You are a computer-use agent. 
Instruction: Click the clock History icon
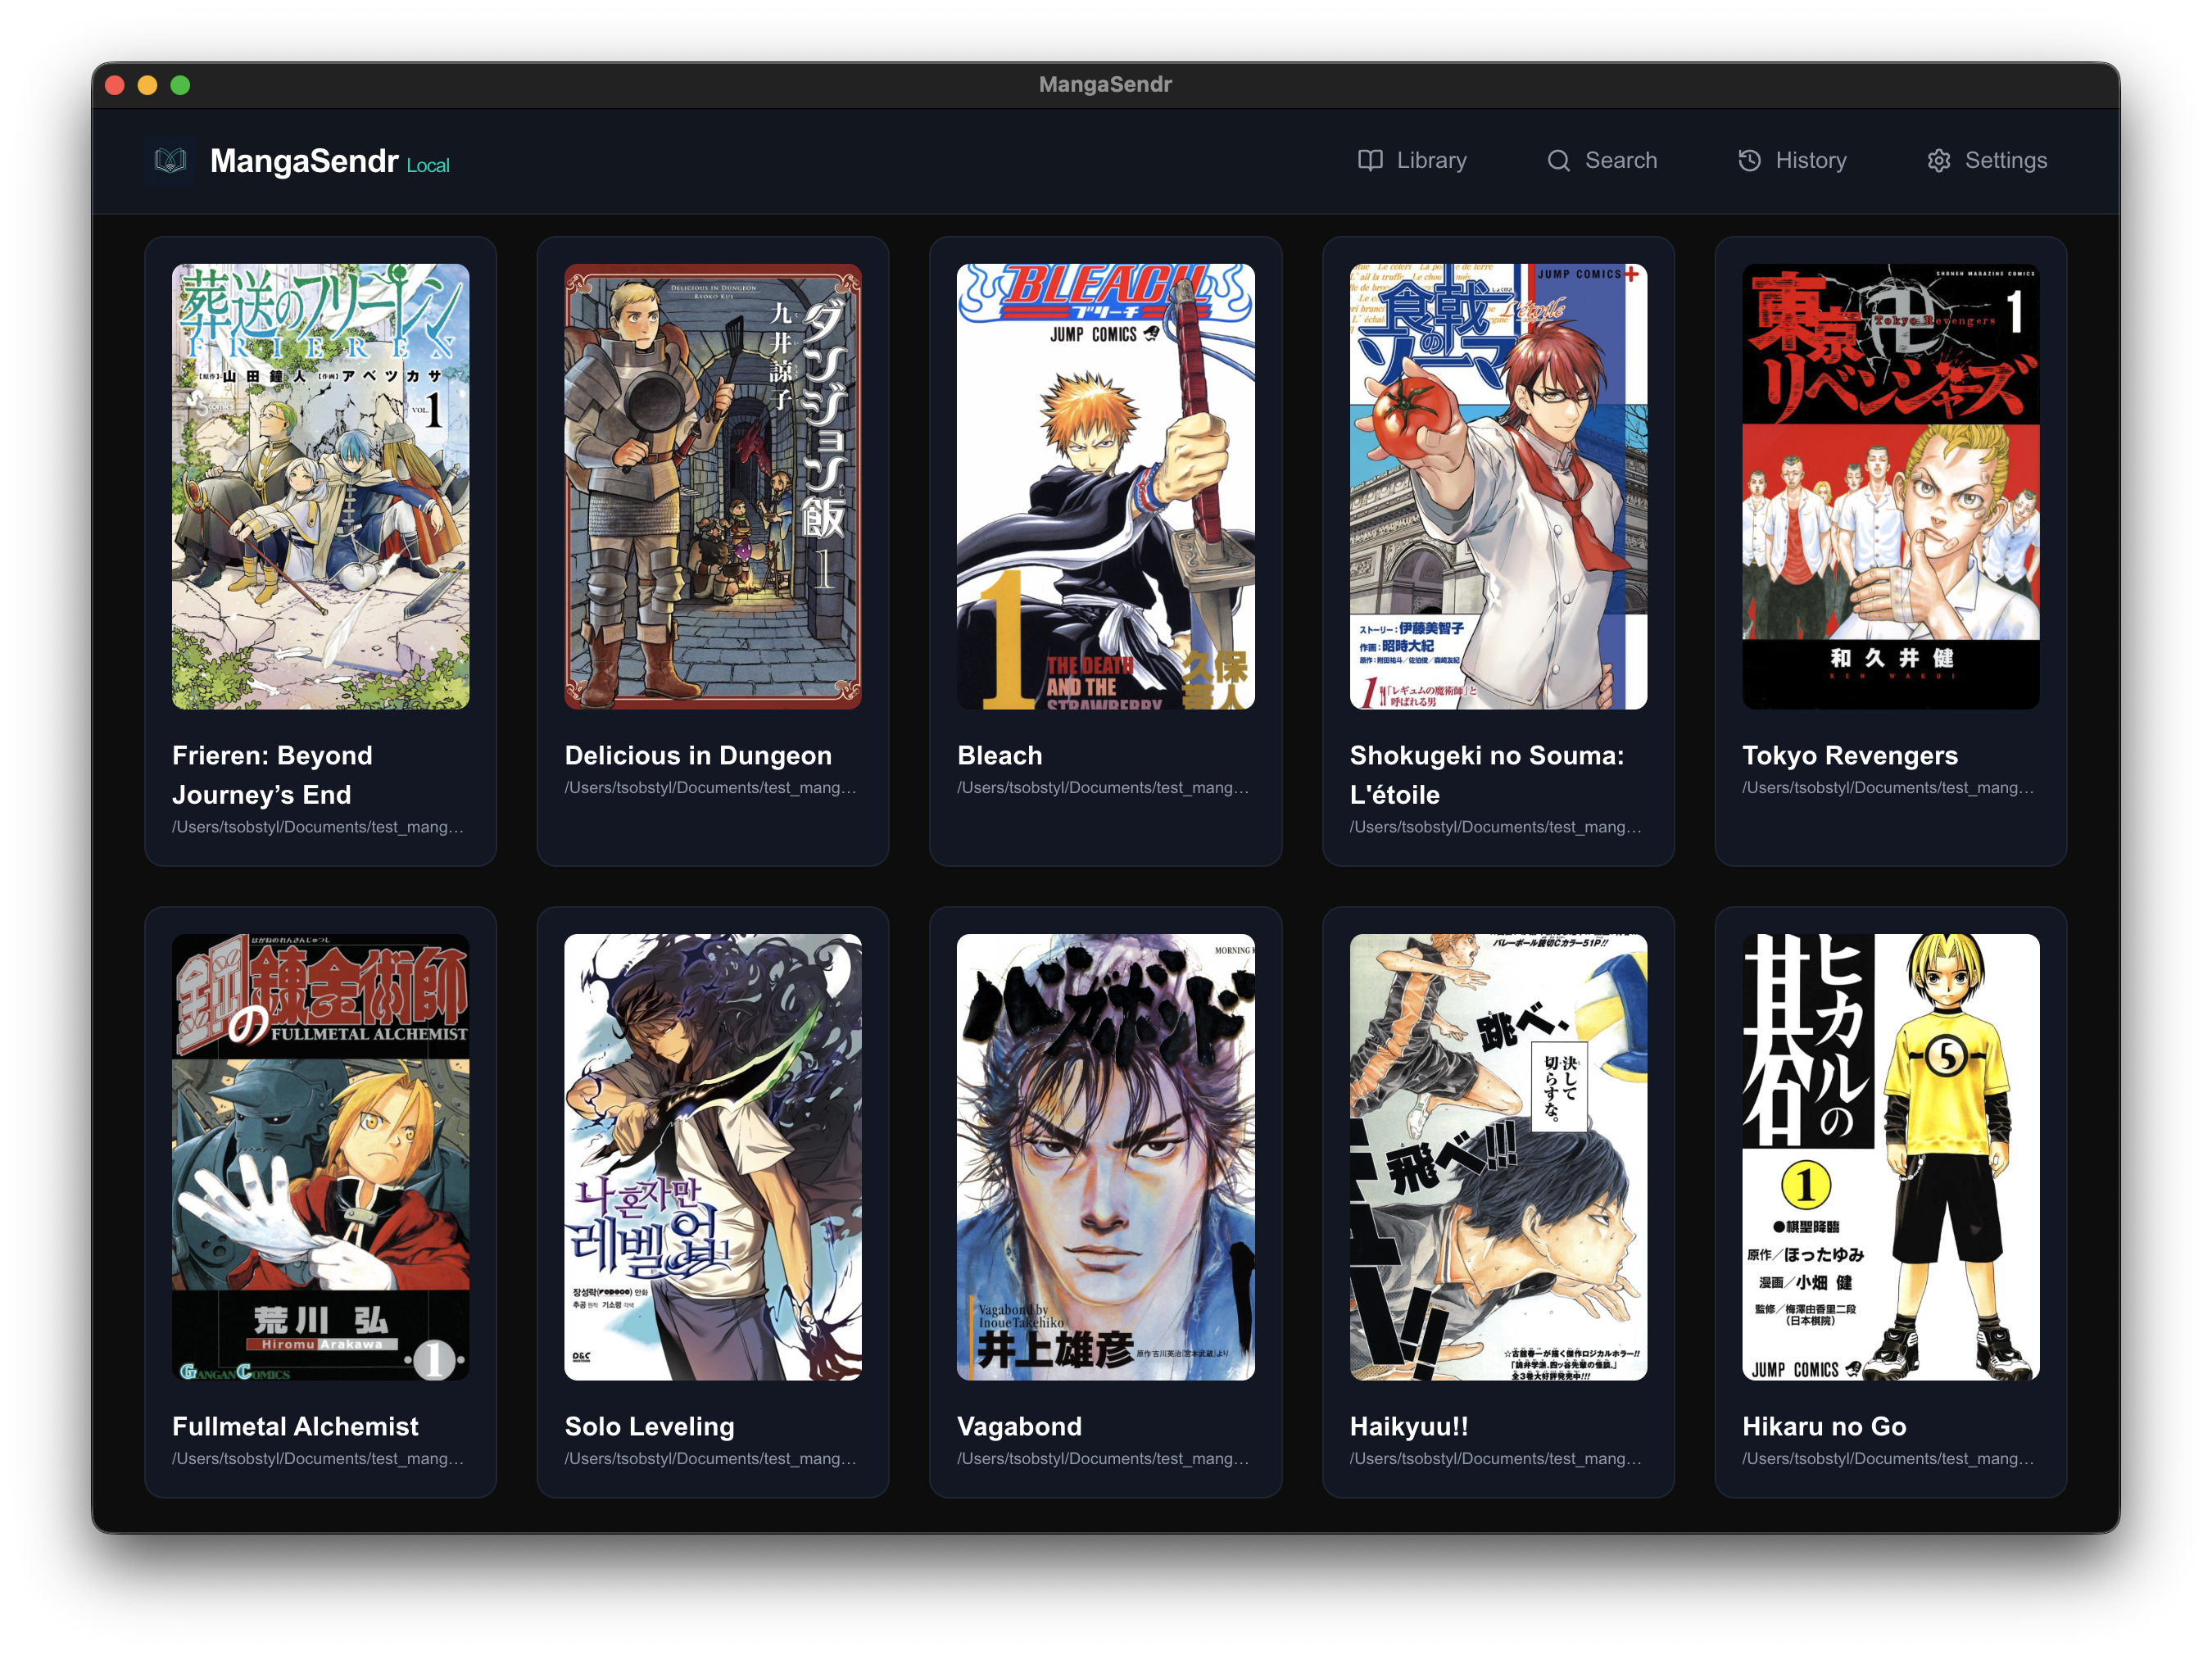click(1749, 160)
